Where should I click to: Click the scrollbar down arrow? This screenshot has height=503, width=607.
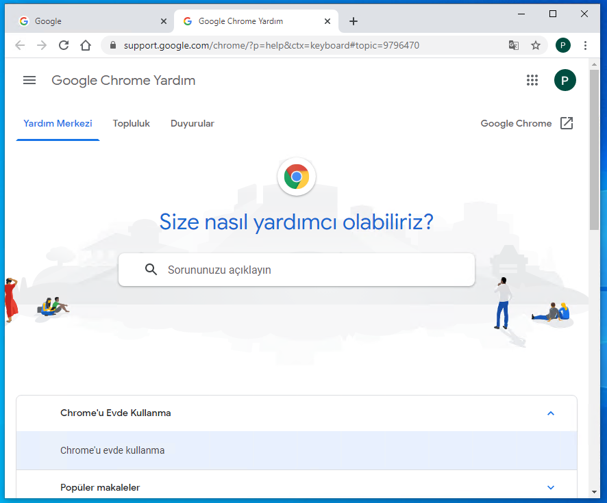coord(594,492)
